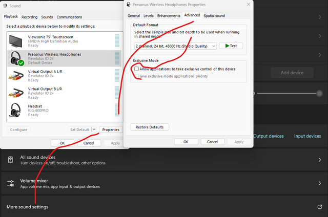Click OK in the Properties dialog

pos(186,142)
